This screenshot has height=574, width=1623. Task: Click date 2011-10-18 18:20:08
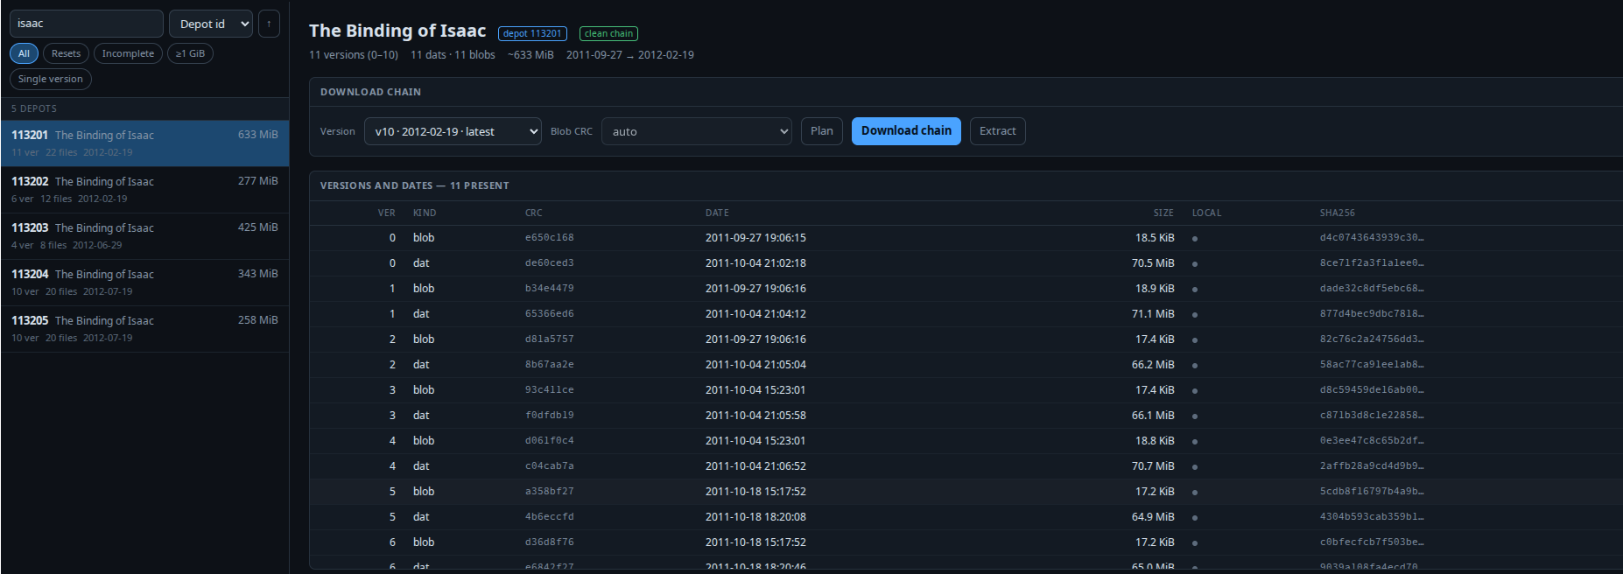point(755,517)
